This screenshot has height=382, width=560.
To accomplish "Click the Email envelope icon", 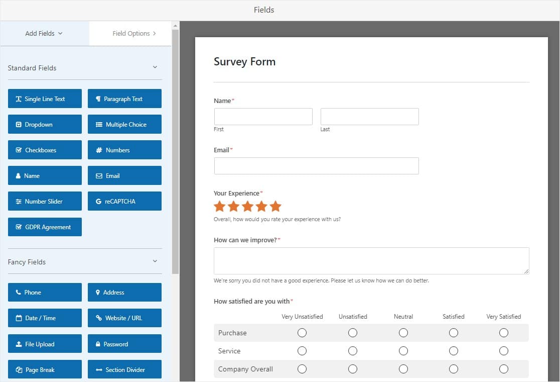I will coord(99,176).
